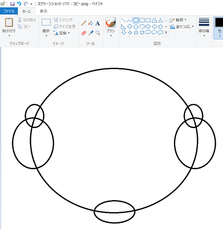Image resolution: width=223 pixels, height=229 pixels.
Task: Click the save icon in title bar
Action: (x=12, y=4)
